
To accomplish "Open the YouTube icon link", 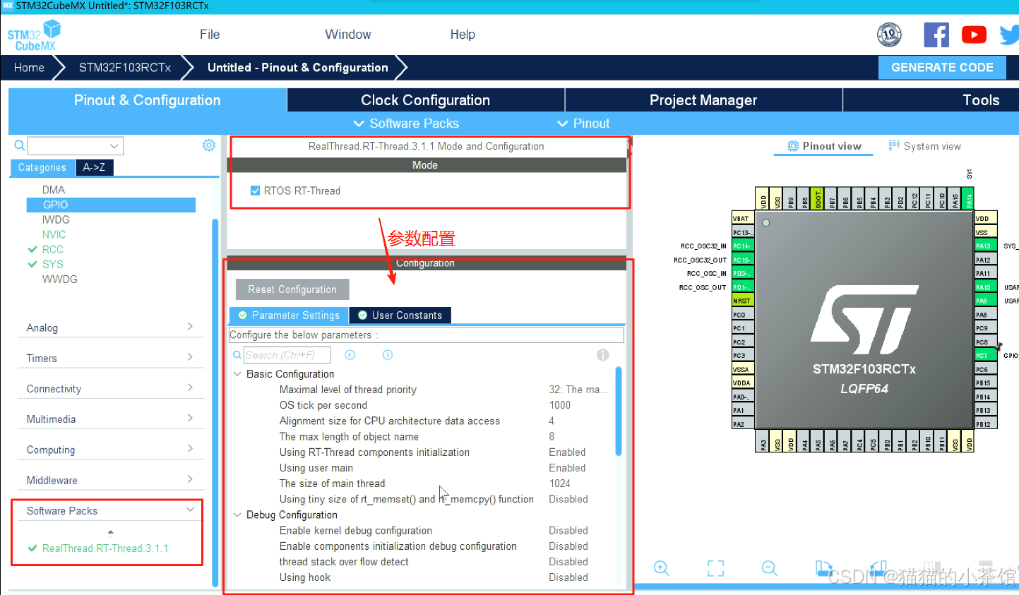I will coord(974,35).
